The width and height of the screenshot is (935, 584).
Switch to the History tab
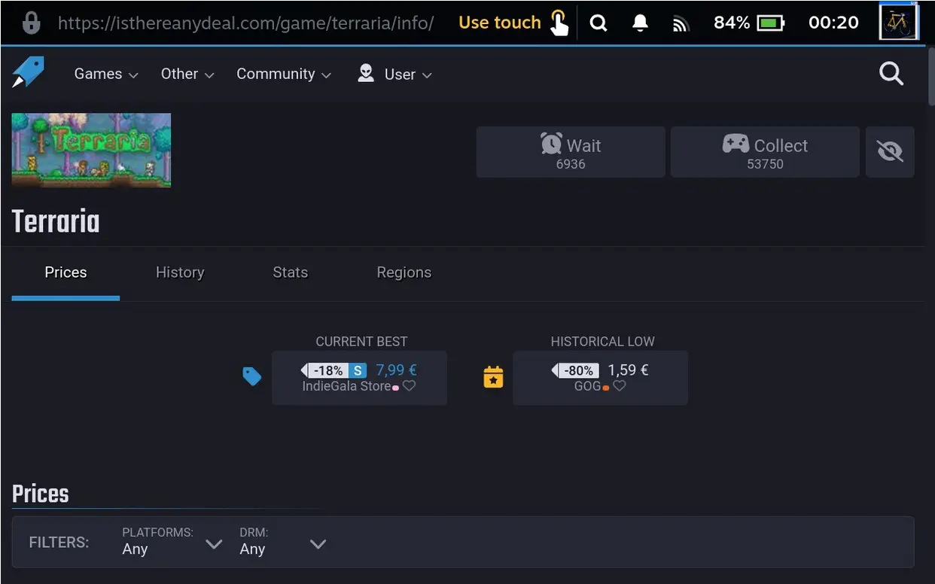180,272
